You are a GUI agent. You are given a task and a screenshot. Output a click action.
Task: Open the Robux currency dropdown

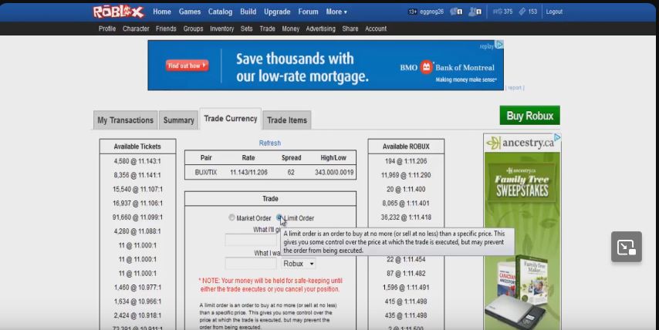pos(299,264)
